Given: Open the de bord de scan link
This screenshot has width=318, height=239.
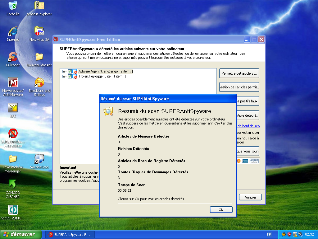Looking at the screenshot, I should [x=248, y=126].
